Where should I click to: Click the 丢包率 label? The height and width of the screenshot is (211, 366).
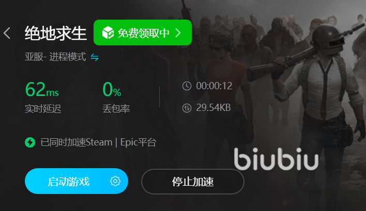[116, 108]
